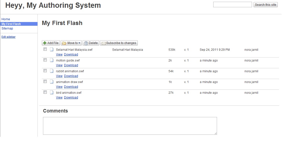Screen dimensions: 290x143
Task: Click the folder icon on Move to
Action: coord(64,43)
